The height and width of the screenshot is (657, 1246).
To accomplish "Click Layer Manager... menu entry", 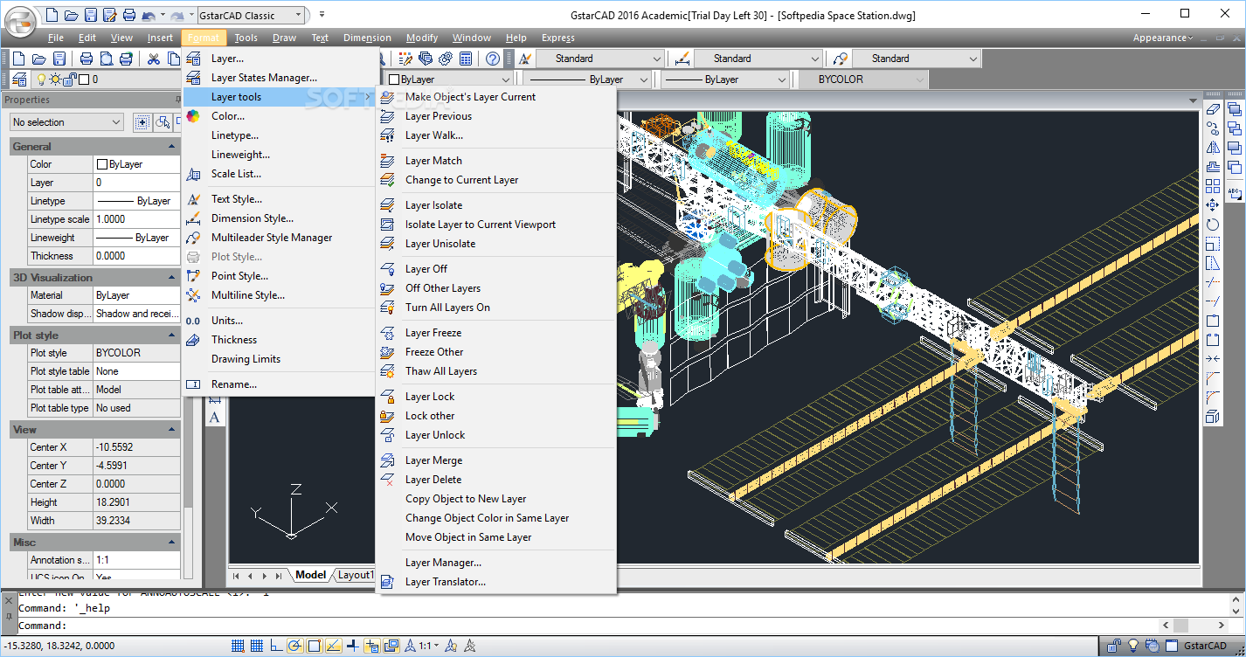I will 443,563.
